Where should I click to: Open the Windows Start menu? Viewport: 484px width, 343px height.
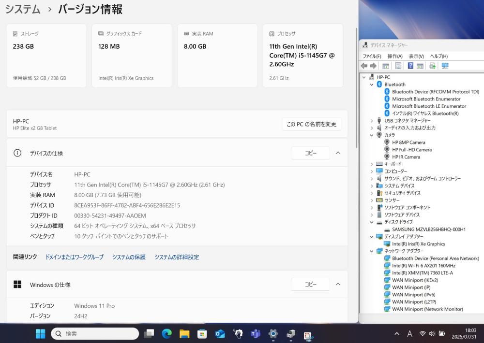(x=40, y=333)
